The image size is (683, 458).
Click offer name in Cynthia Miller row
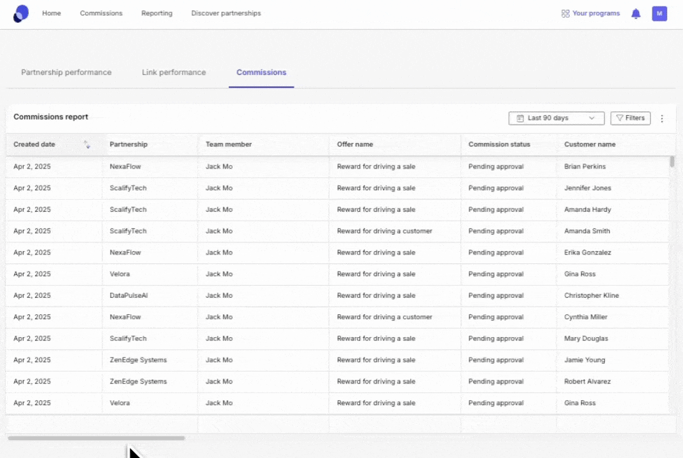coord(385,317)
